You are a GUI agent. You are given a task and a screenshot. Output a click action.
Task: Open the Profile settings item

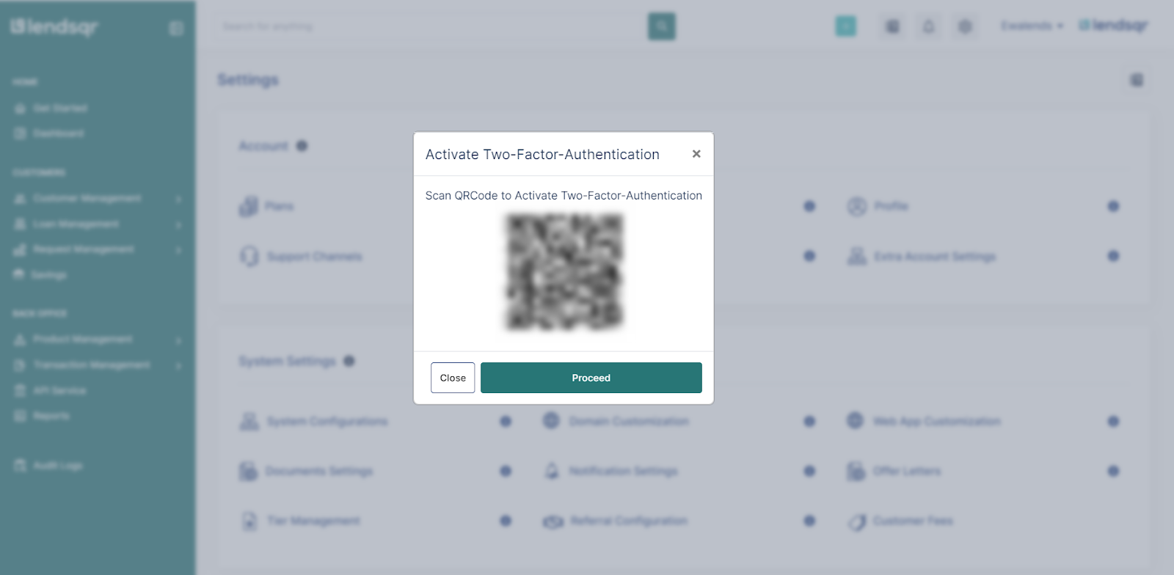(878, 206)
